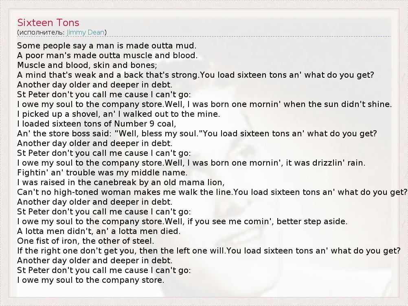Click the 'raised in the canebreak' lyric

(x=121, y=182)
